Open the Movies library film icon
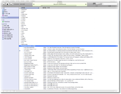The image size is (121, 94). point(3,12)
